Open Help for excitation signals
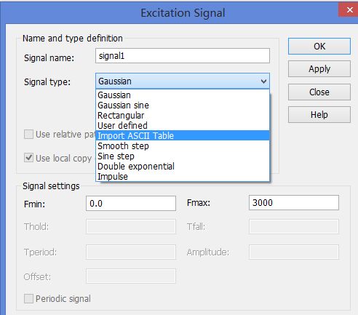This screenshot has height=315, width=358. (x=319, y=114)
